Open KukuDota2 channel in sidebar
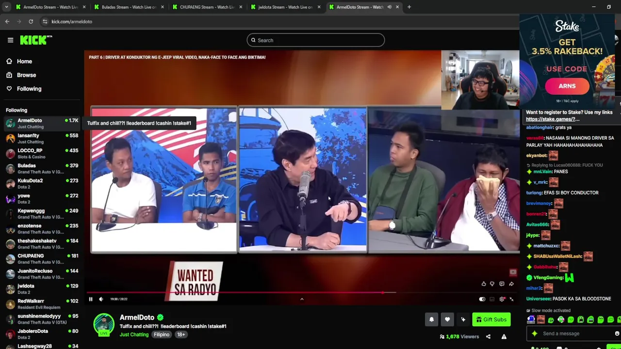Screen dimensions: 621x349 (42, 184)
